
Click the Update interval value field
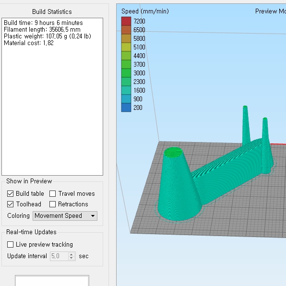coord(60,256)
